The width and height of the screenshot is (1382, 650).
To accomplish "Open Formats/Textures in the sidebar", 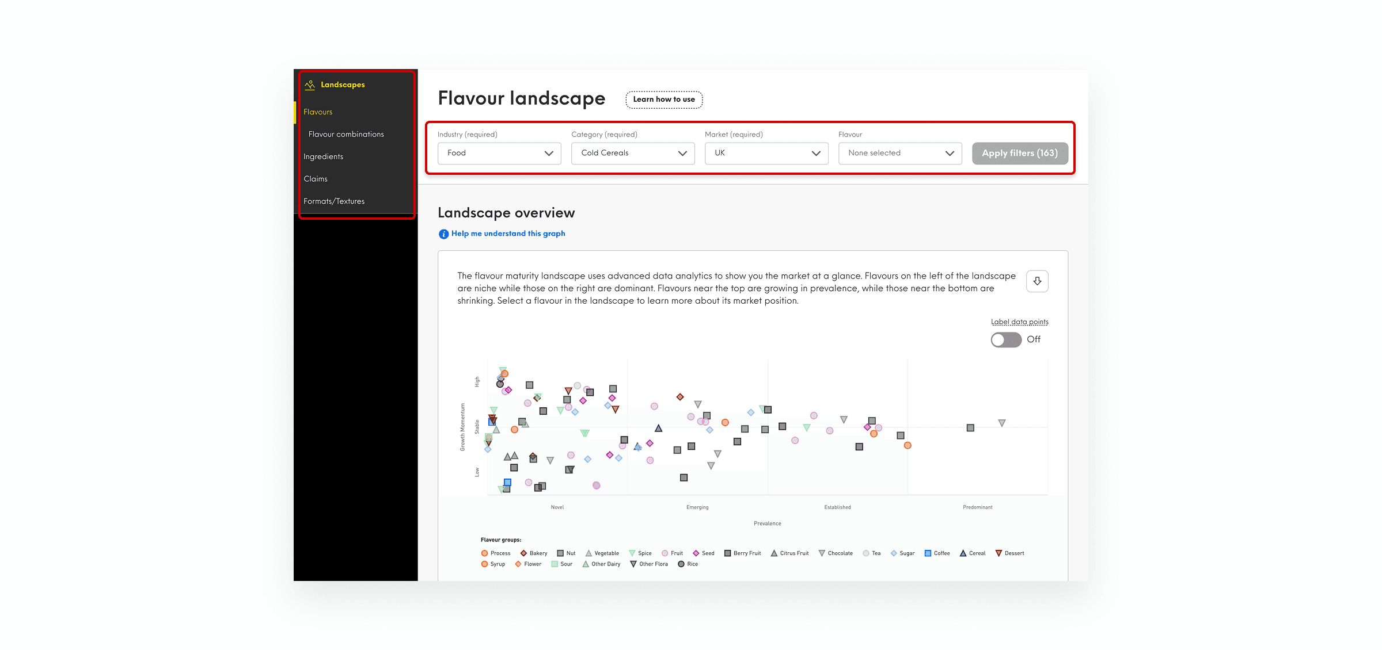I will tap(334, 202).
